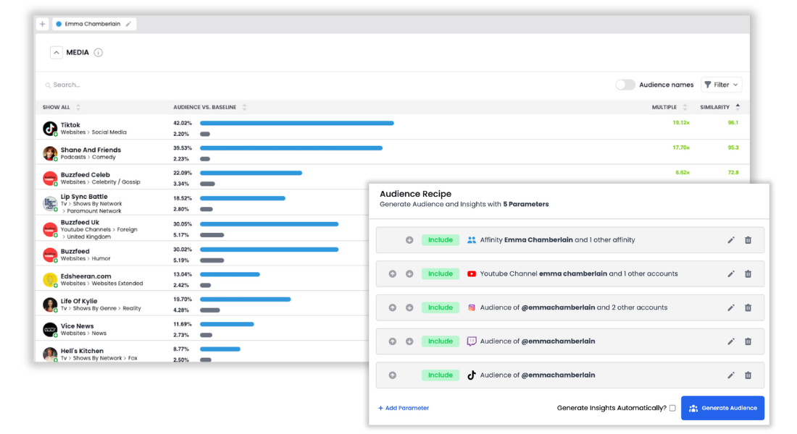Screen dimensions: 797x434
Task: Move the Instagram audience parameter up
Action: point(393,307)
